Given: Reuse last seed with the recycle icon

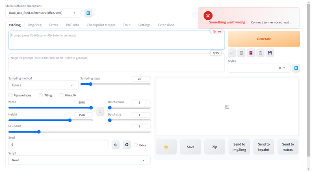Looking at the screenshot, I should 127,145.
